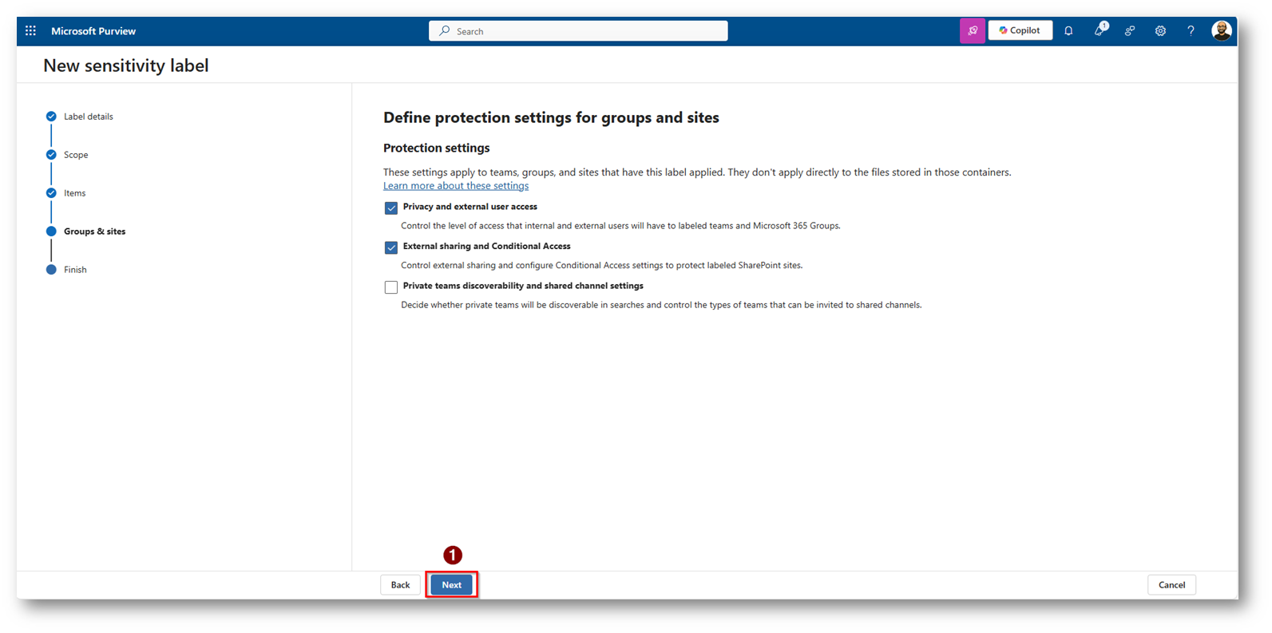Click the "Protection settings" subheading
The width and height of the screenshot is (1272, 633).
[x=437, y=148]
